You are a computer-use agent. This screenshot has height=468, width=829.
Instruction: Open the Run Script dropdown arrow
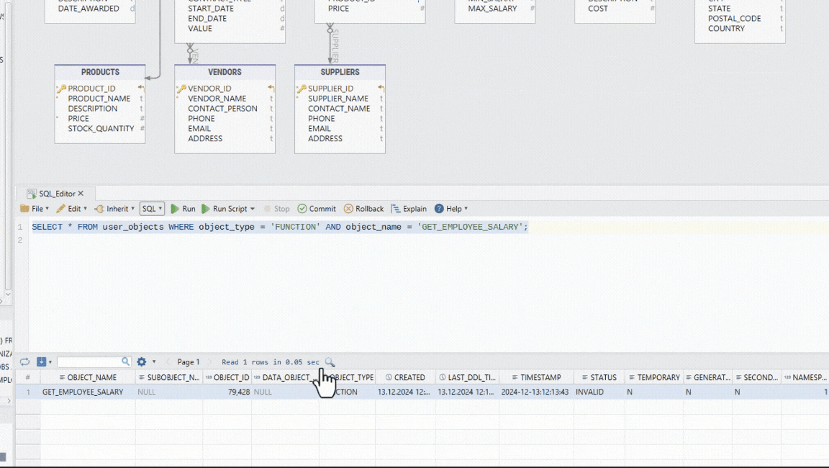tap(253, 209)
